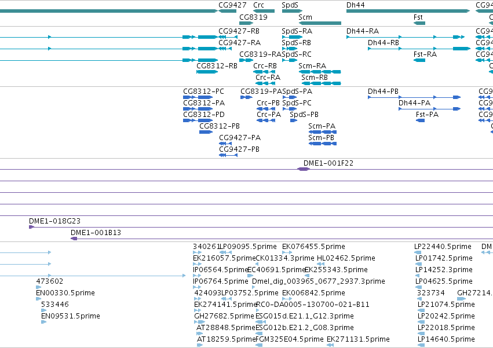
Task: Click the CG8312-PD protein label
Action: tap(204, 115)
